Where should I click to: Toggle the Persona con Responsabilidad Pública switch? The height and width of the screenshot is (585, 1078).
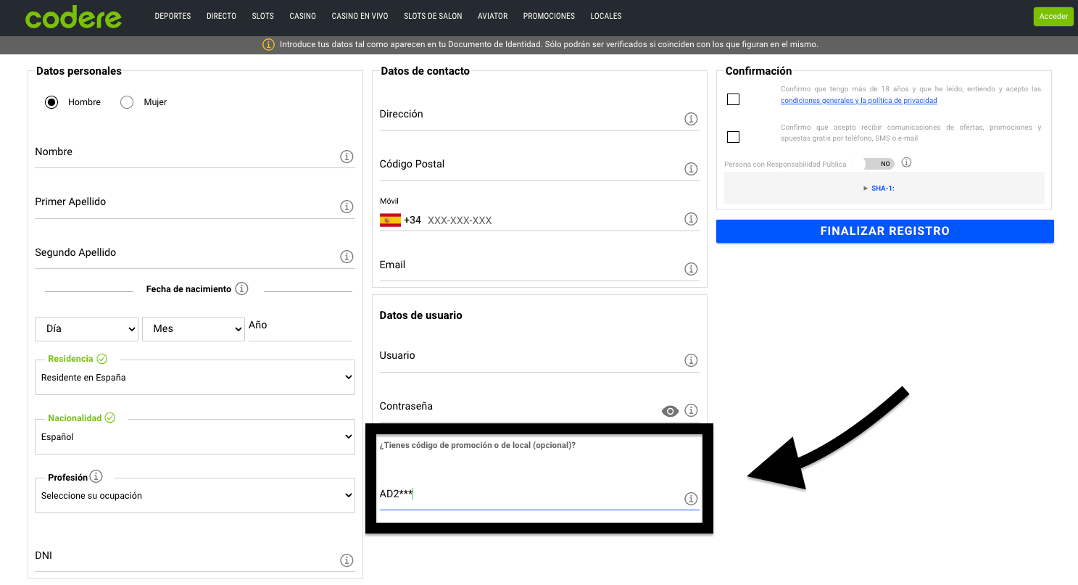coord(879,164)
